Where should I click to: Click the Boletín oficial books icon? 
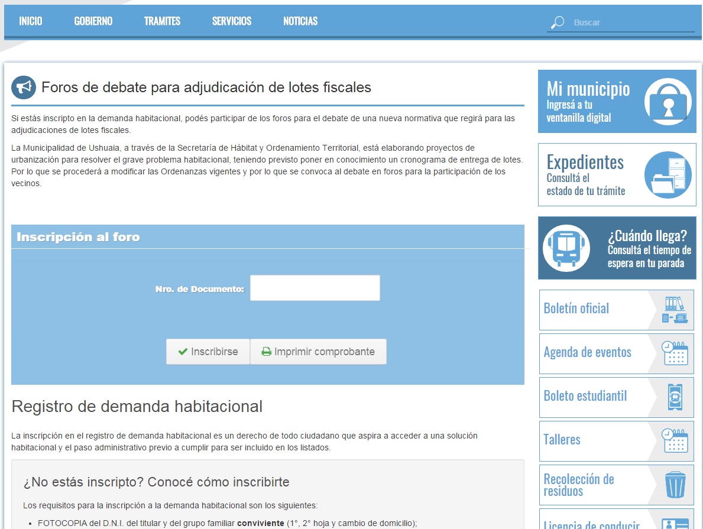tap(675, 310)
